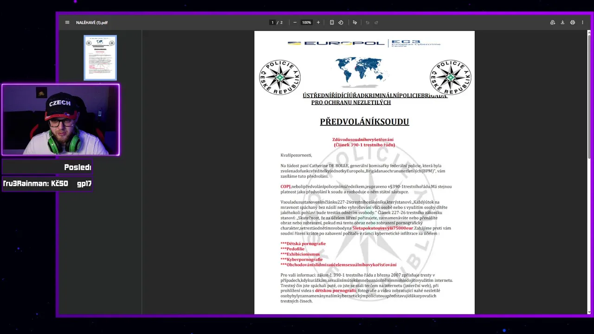This screenshot has width=594, height=334.
Task: Click the page number input field
Action: (x=272, y=22)
